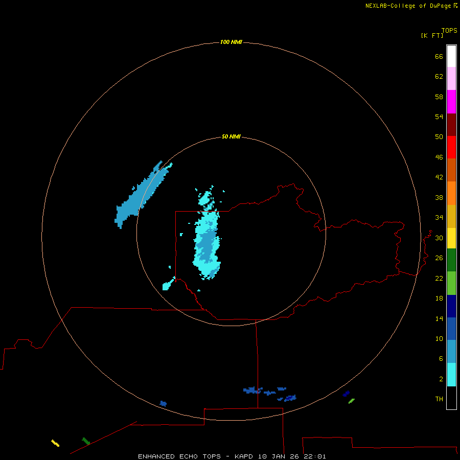The width and height of the screenshot is (460, 460).
Task: Click the legend value 50
Action: (x=439, y=137)
